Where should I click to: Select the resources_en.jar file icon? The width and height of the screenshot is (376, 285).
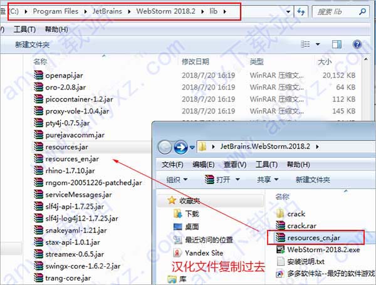38,158
